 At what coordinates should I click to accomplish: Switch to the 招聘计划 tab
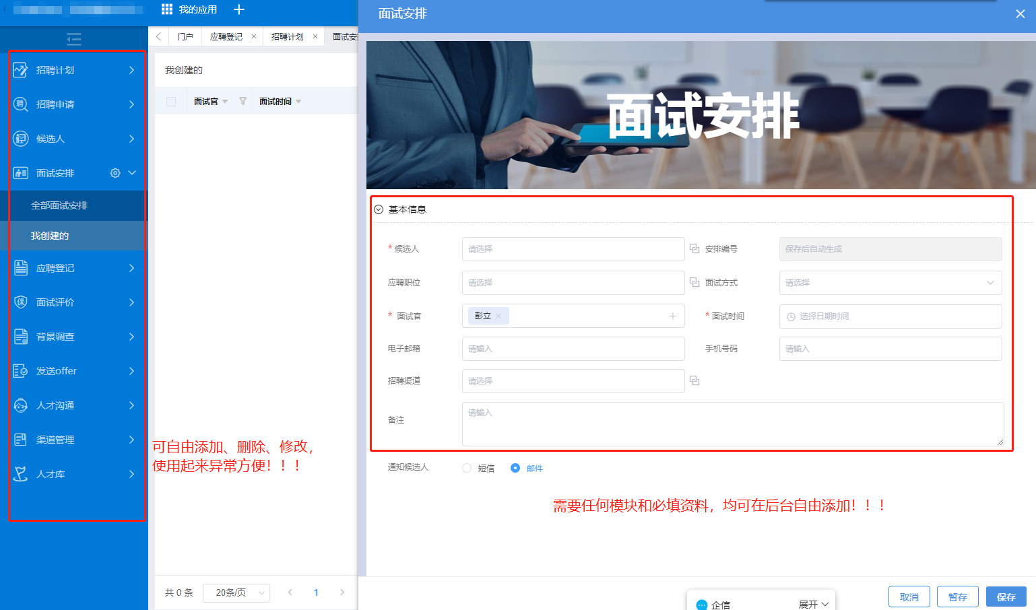tap(288, 36)
